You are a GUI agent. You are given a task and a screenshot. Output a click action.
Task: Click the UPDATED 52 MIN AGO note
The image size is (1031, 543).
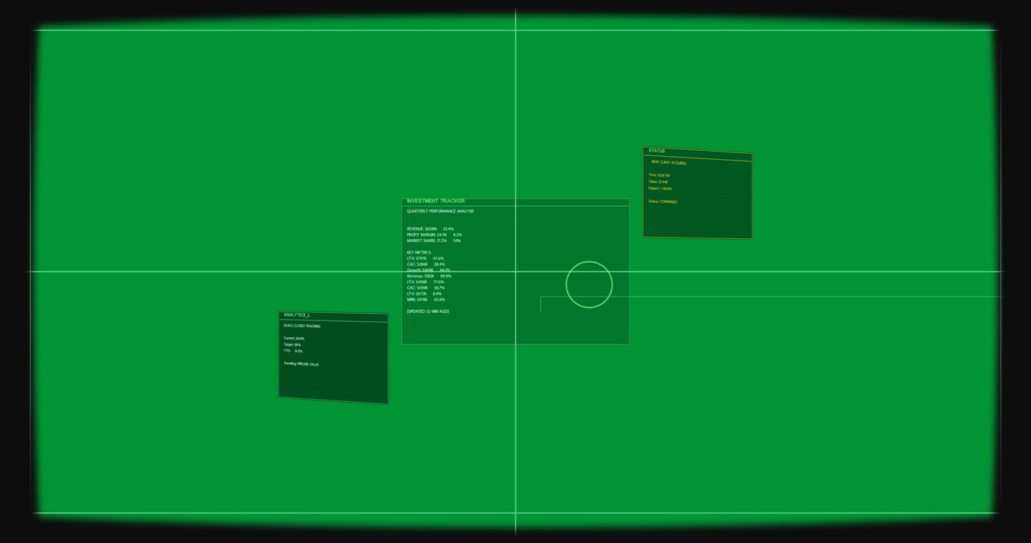[x=428, y=311]
